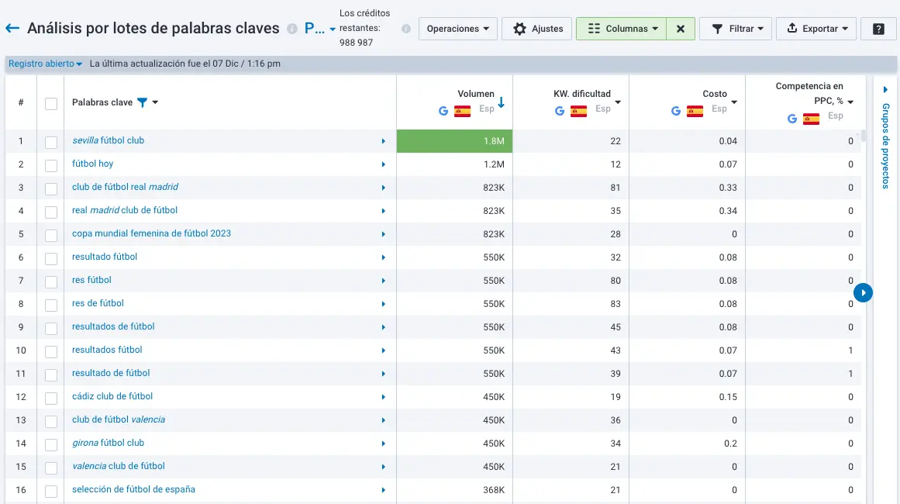Click the back arrow to leave the report

pos(12,28)
